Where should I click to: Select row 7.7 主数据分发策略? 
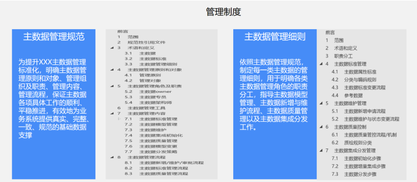151,152
